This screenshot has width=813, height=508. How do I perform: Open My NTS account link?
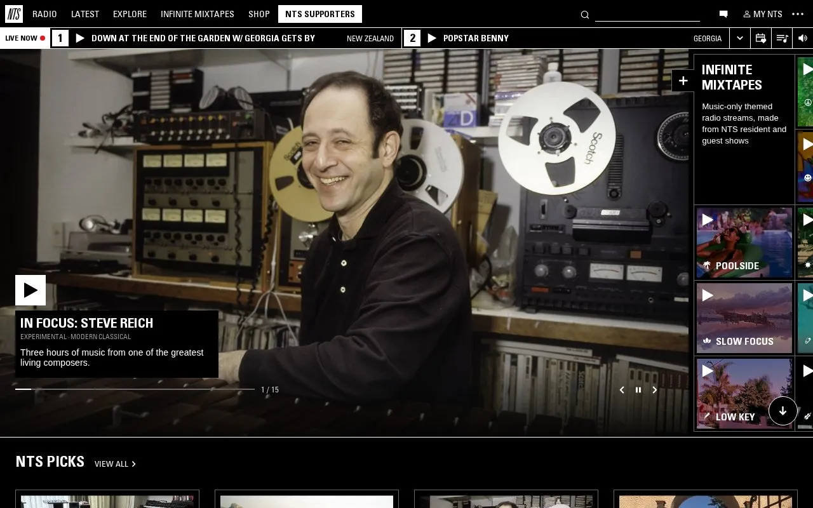(763, 14)
